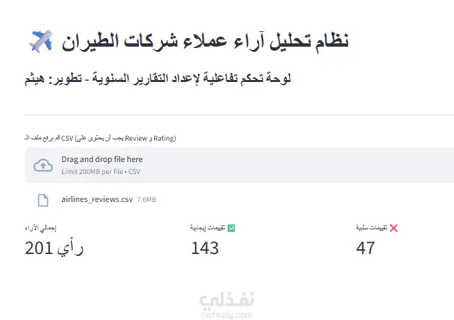Open the airlines_reviews.csv uploaded file

click(97, 199)
